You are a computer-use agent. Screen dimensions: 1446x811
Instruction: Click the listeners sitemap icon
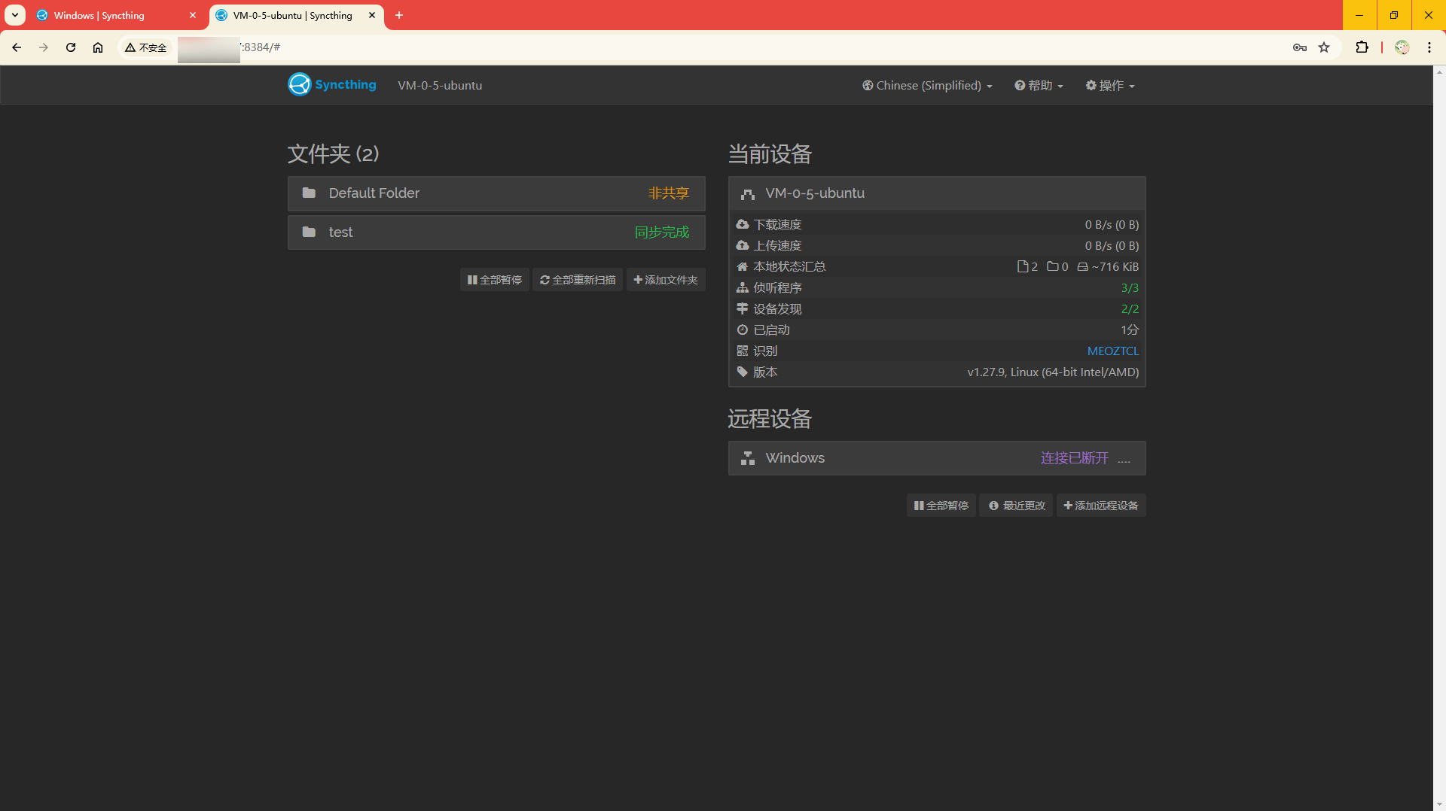743,287
